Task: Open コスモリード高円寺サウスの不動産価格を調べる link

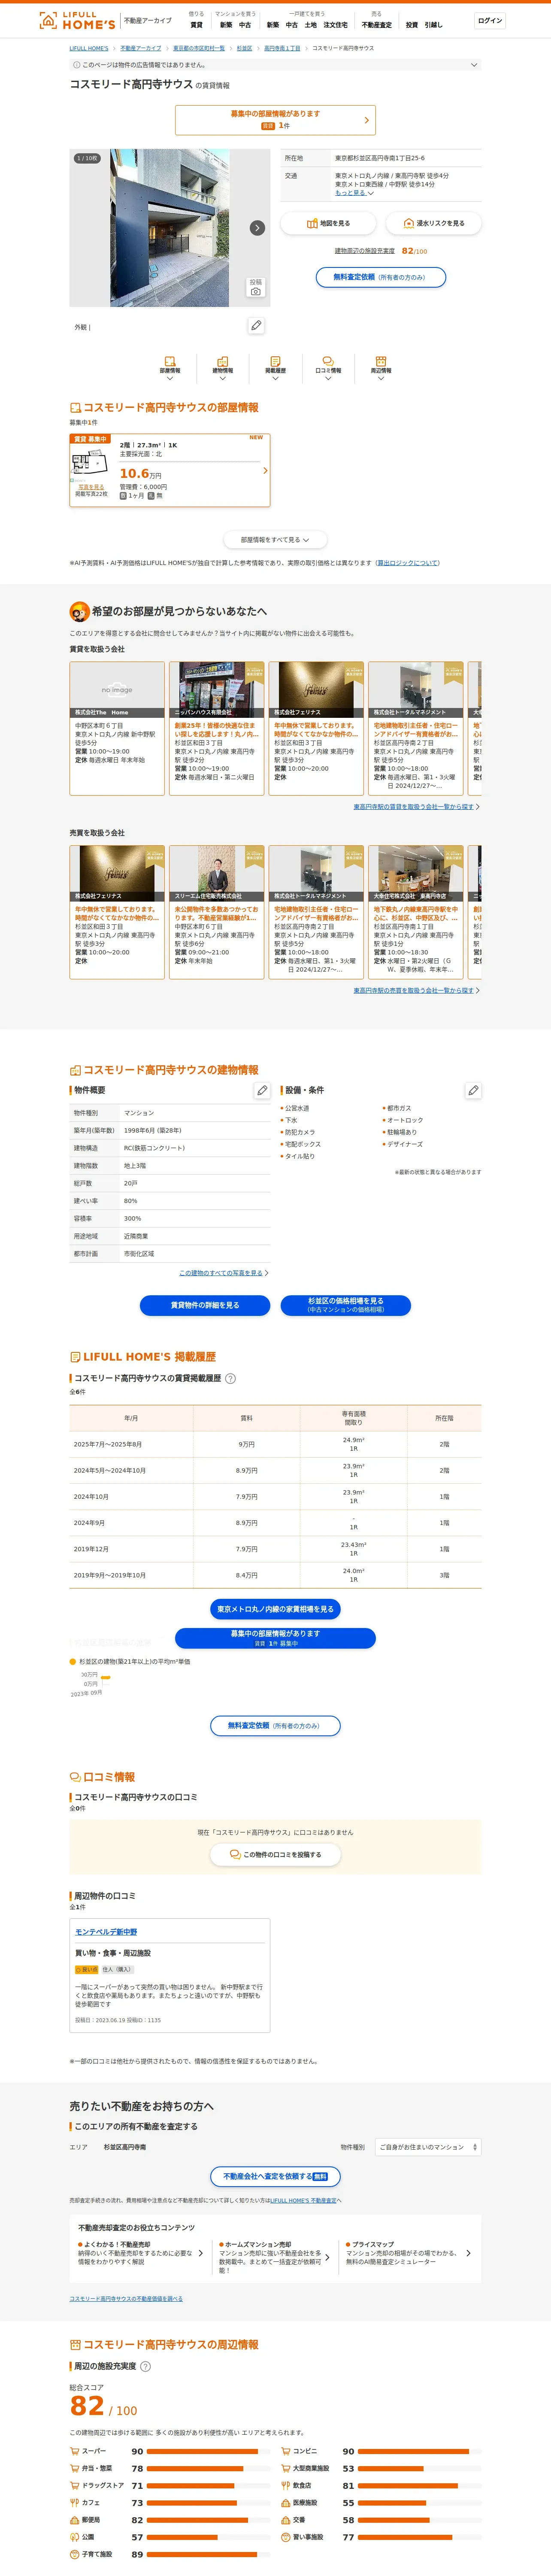Action: tap(126, 2299)
